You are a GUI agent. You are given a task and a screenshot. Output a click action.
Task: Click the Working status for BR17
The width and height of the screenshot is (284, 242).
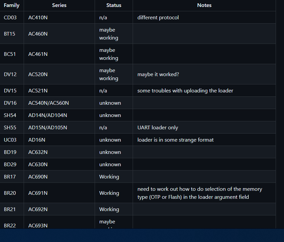[x=109, y=177]
